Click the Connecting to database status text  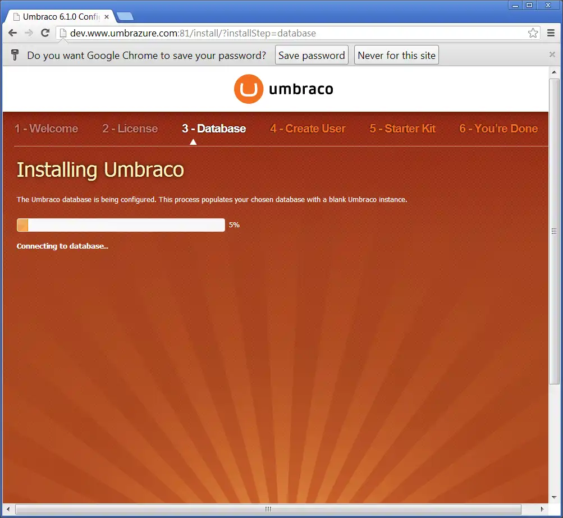(x=62, y=246)
